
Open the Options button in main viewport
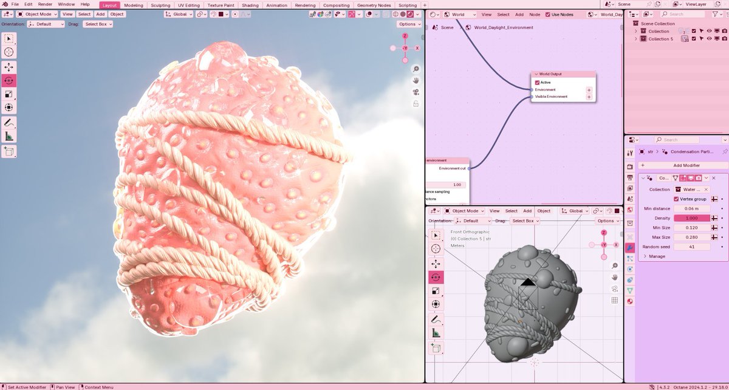tap(409, 24)
